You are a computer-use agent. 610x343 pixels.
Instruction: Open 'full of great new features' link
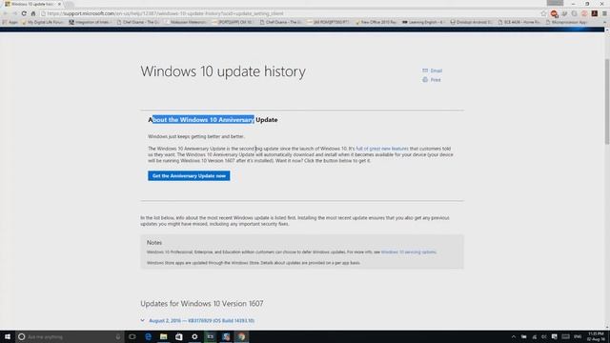(x=382, y=149)
